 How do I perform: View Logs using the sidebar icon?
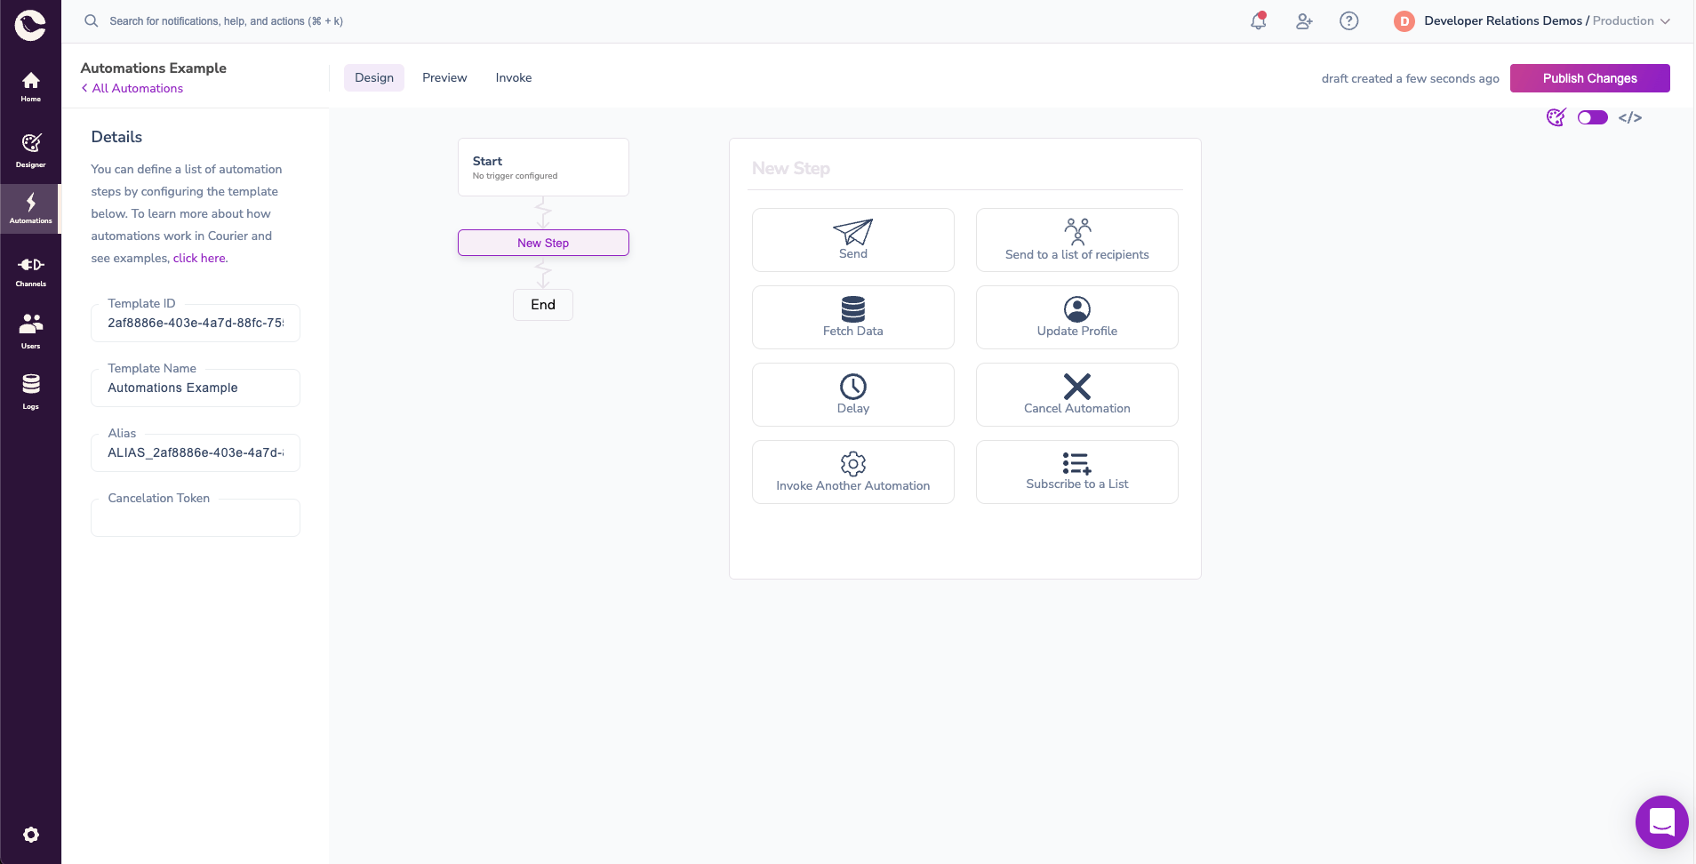pyautogui.click(x=30, y=391)
